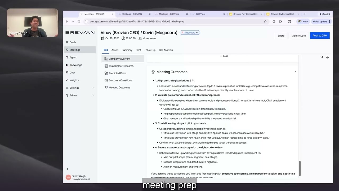This screenshot has height=191, width=339.
Task: Click "1. Align on strategic priorities & fit"
Action: (175, 80)
